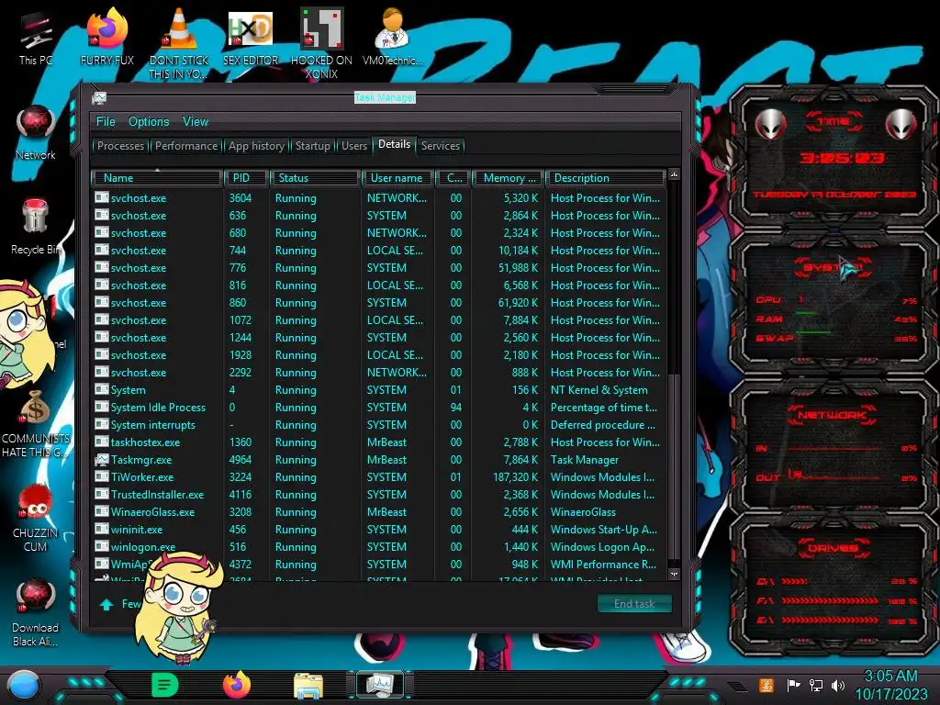Click the Taskmgr.exe row icon
The image size is (940, 705).
pos(101,460)
